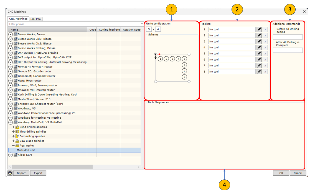Click the Aggregates folder icon
Viewport: 315px width, 192px height.
point(17,146)
